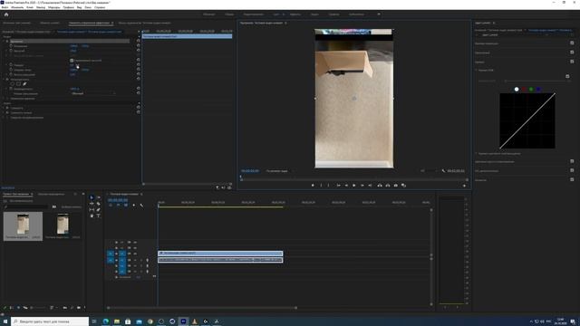Select the red curve channel
The width and height of the screenshot is (580, 326).
point(524,89)
